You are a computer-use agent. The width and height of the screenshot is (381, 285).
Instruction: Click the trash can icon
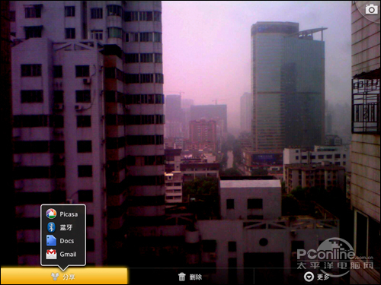pos(181,277)
